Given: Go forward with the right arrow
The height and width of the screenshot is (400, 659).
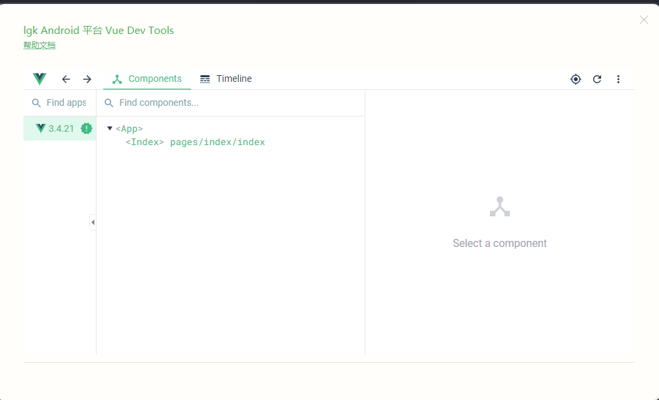Looking at the screenshot, I should tap(87, 79).
